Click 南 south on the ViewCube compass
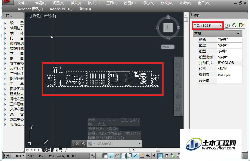This screenshot has width=250, height=161. (x=168, y=38)
